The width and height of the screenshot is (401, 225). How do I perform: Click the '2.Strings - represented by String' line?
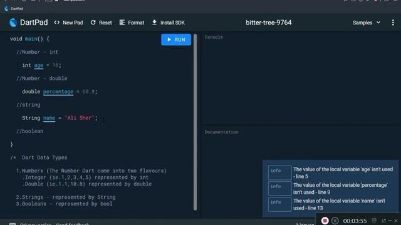tap(65, 197)
